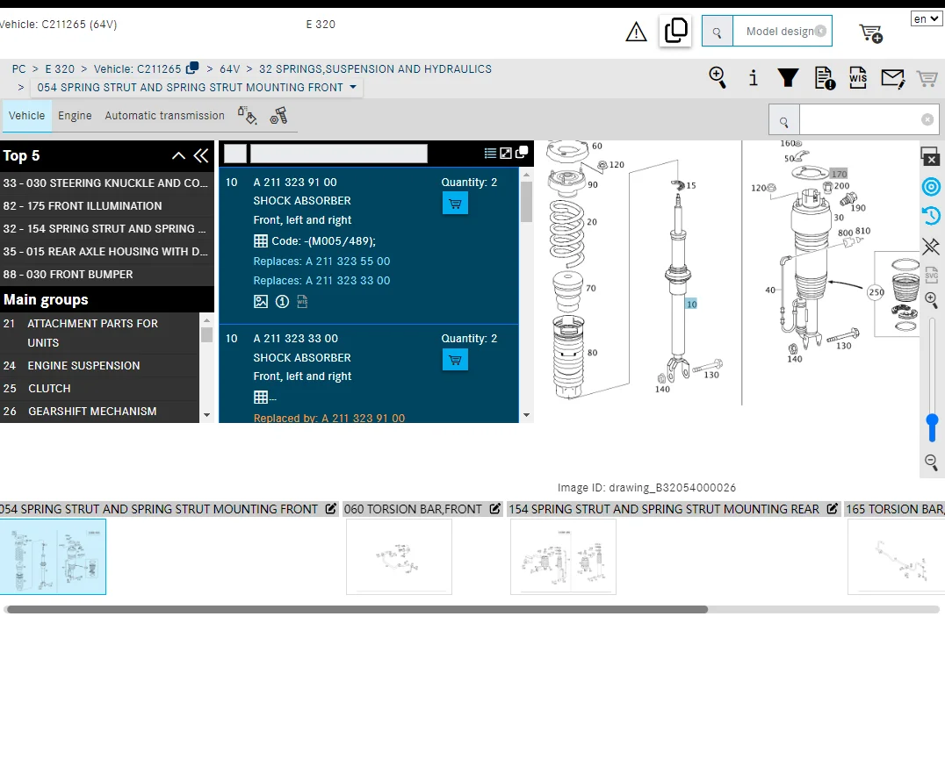Click the pop-out parts list window icon
Viewport: 945px width, 767px height.
coord(522,153)
